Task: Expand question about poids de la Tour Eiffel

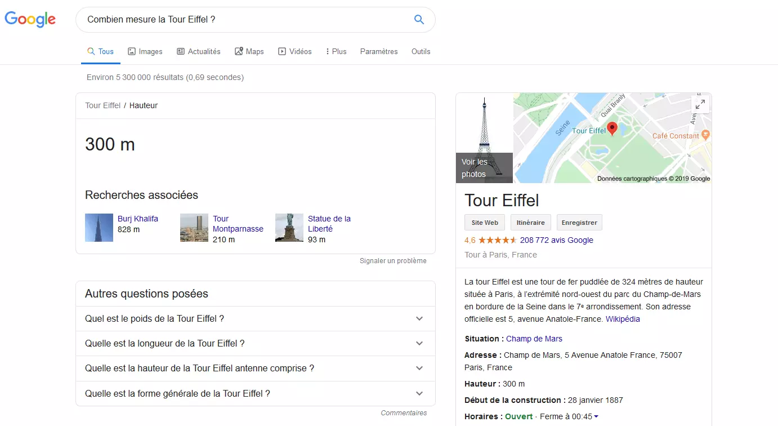Action: click(256, 318)
